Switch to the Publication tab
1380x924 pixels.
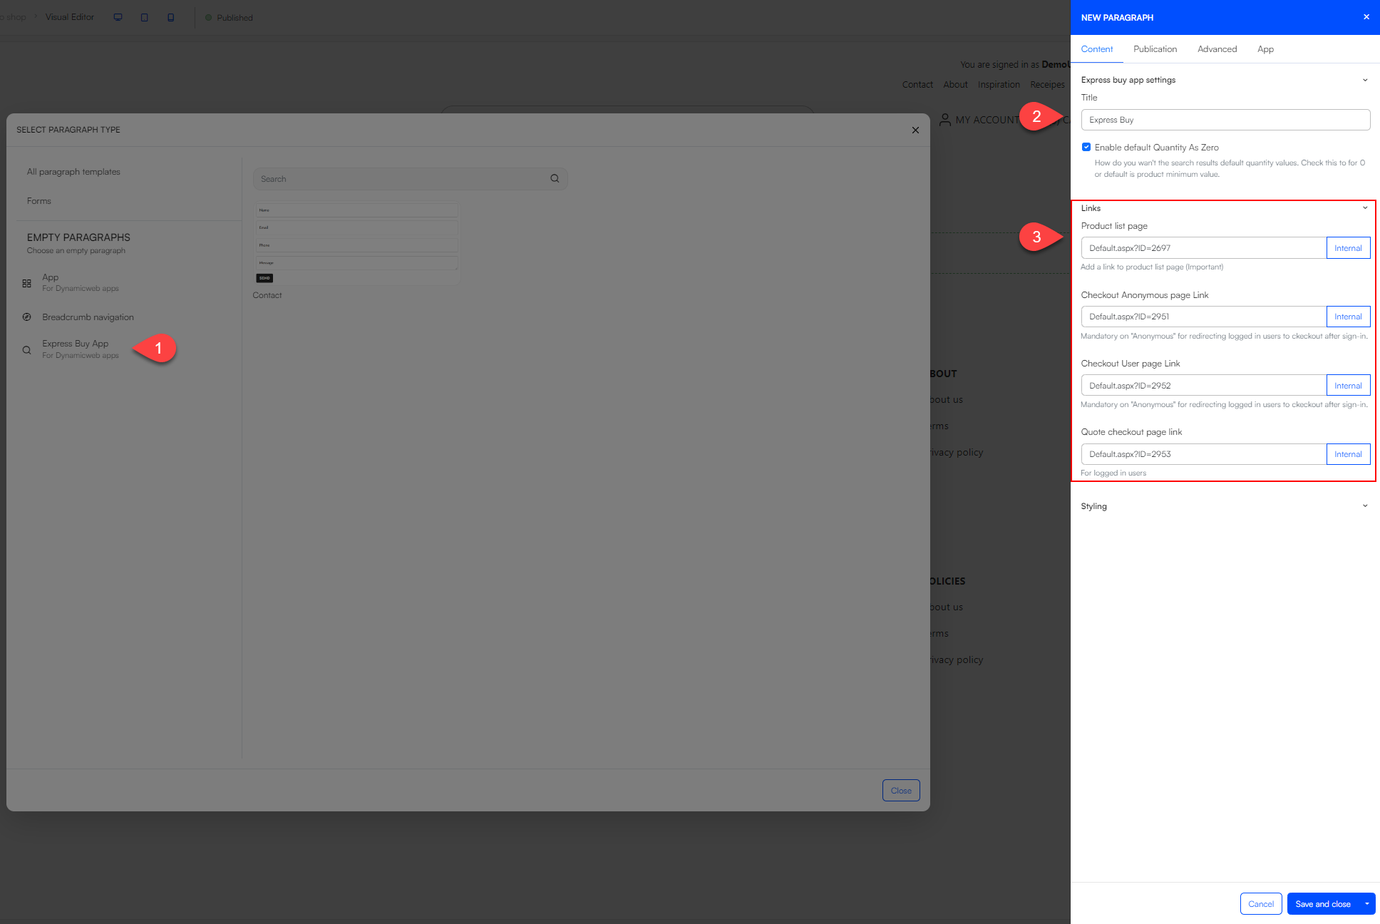click(1155, 49)
